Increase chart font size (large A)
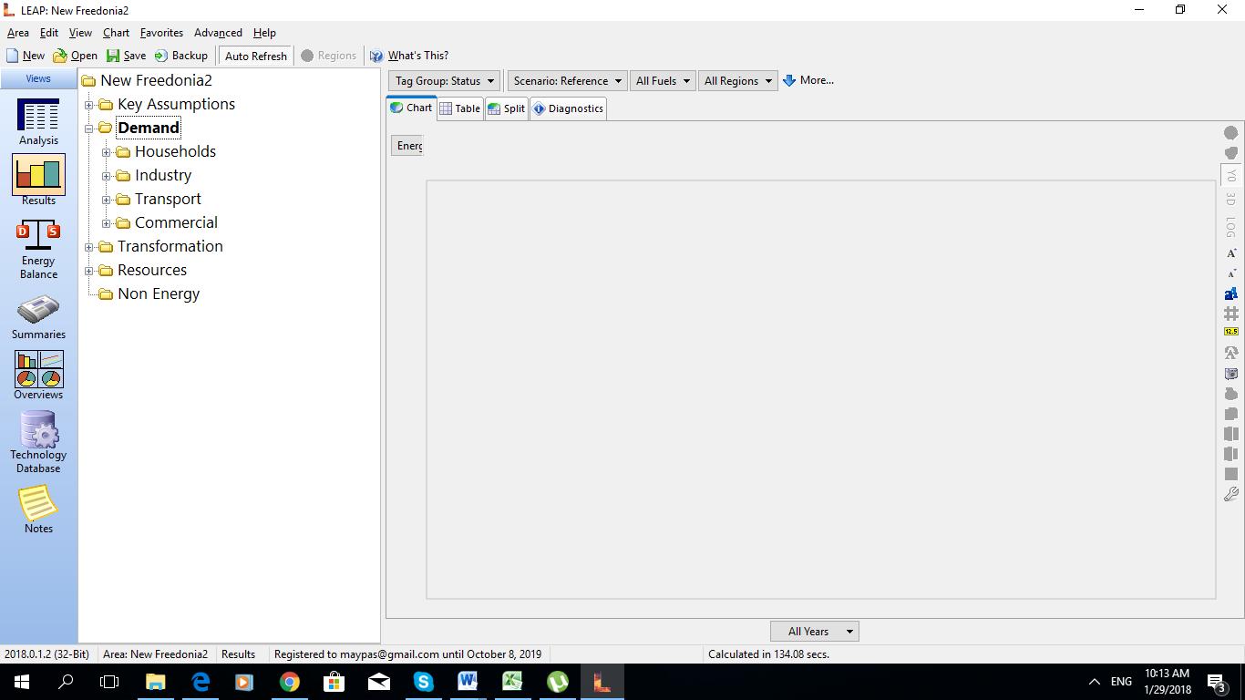This screenshot has height=700, width=1245. tap(1231, 253)
